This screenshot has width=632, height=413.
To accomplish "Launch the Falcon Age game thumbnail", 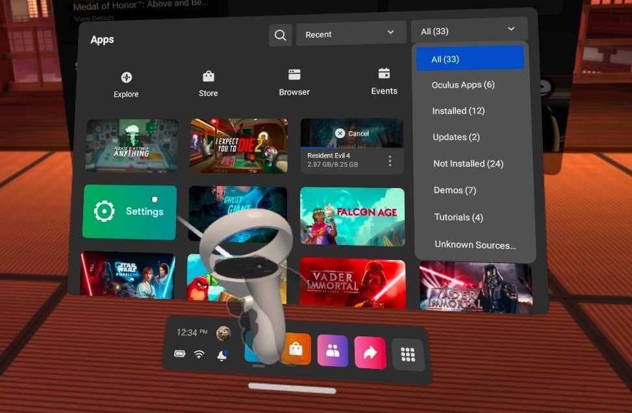I will click(352, 216).
